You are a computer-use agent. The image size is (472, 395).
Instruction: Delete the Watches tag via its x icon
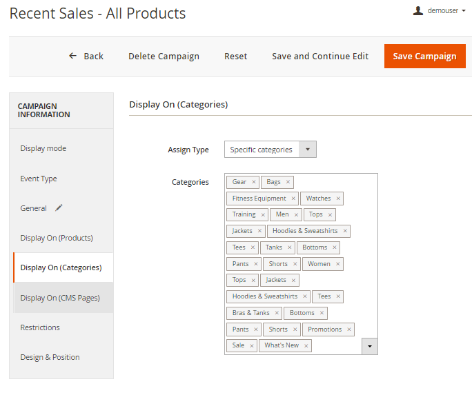pyautogui.click(x=338, y=199)
